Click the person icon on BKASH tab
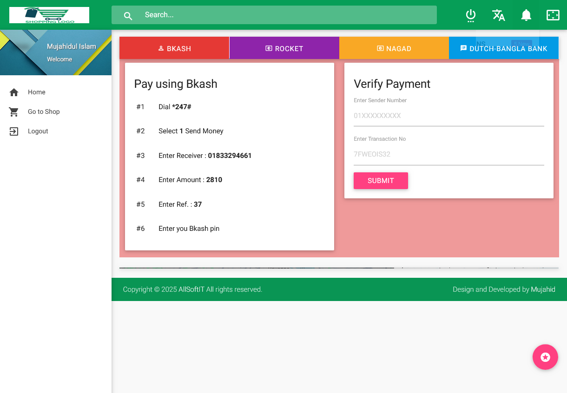Image resolution: width=567 pixels, height=393 pixels. tap(161, 48)
